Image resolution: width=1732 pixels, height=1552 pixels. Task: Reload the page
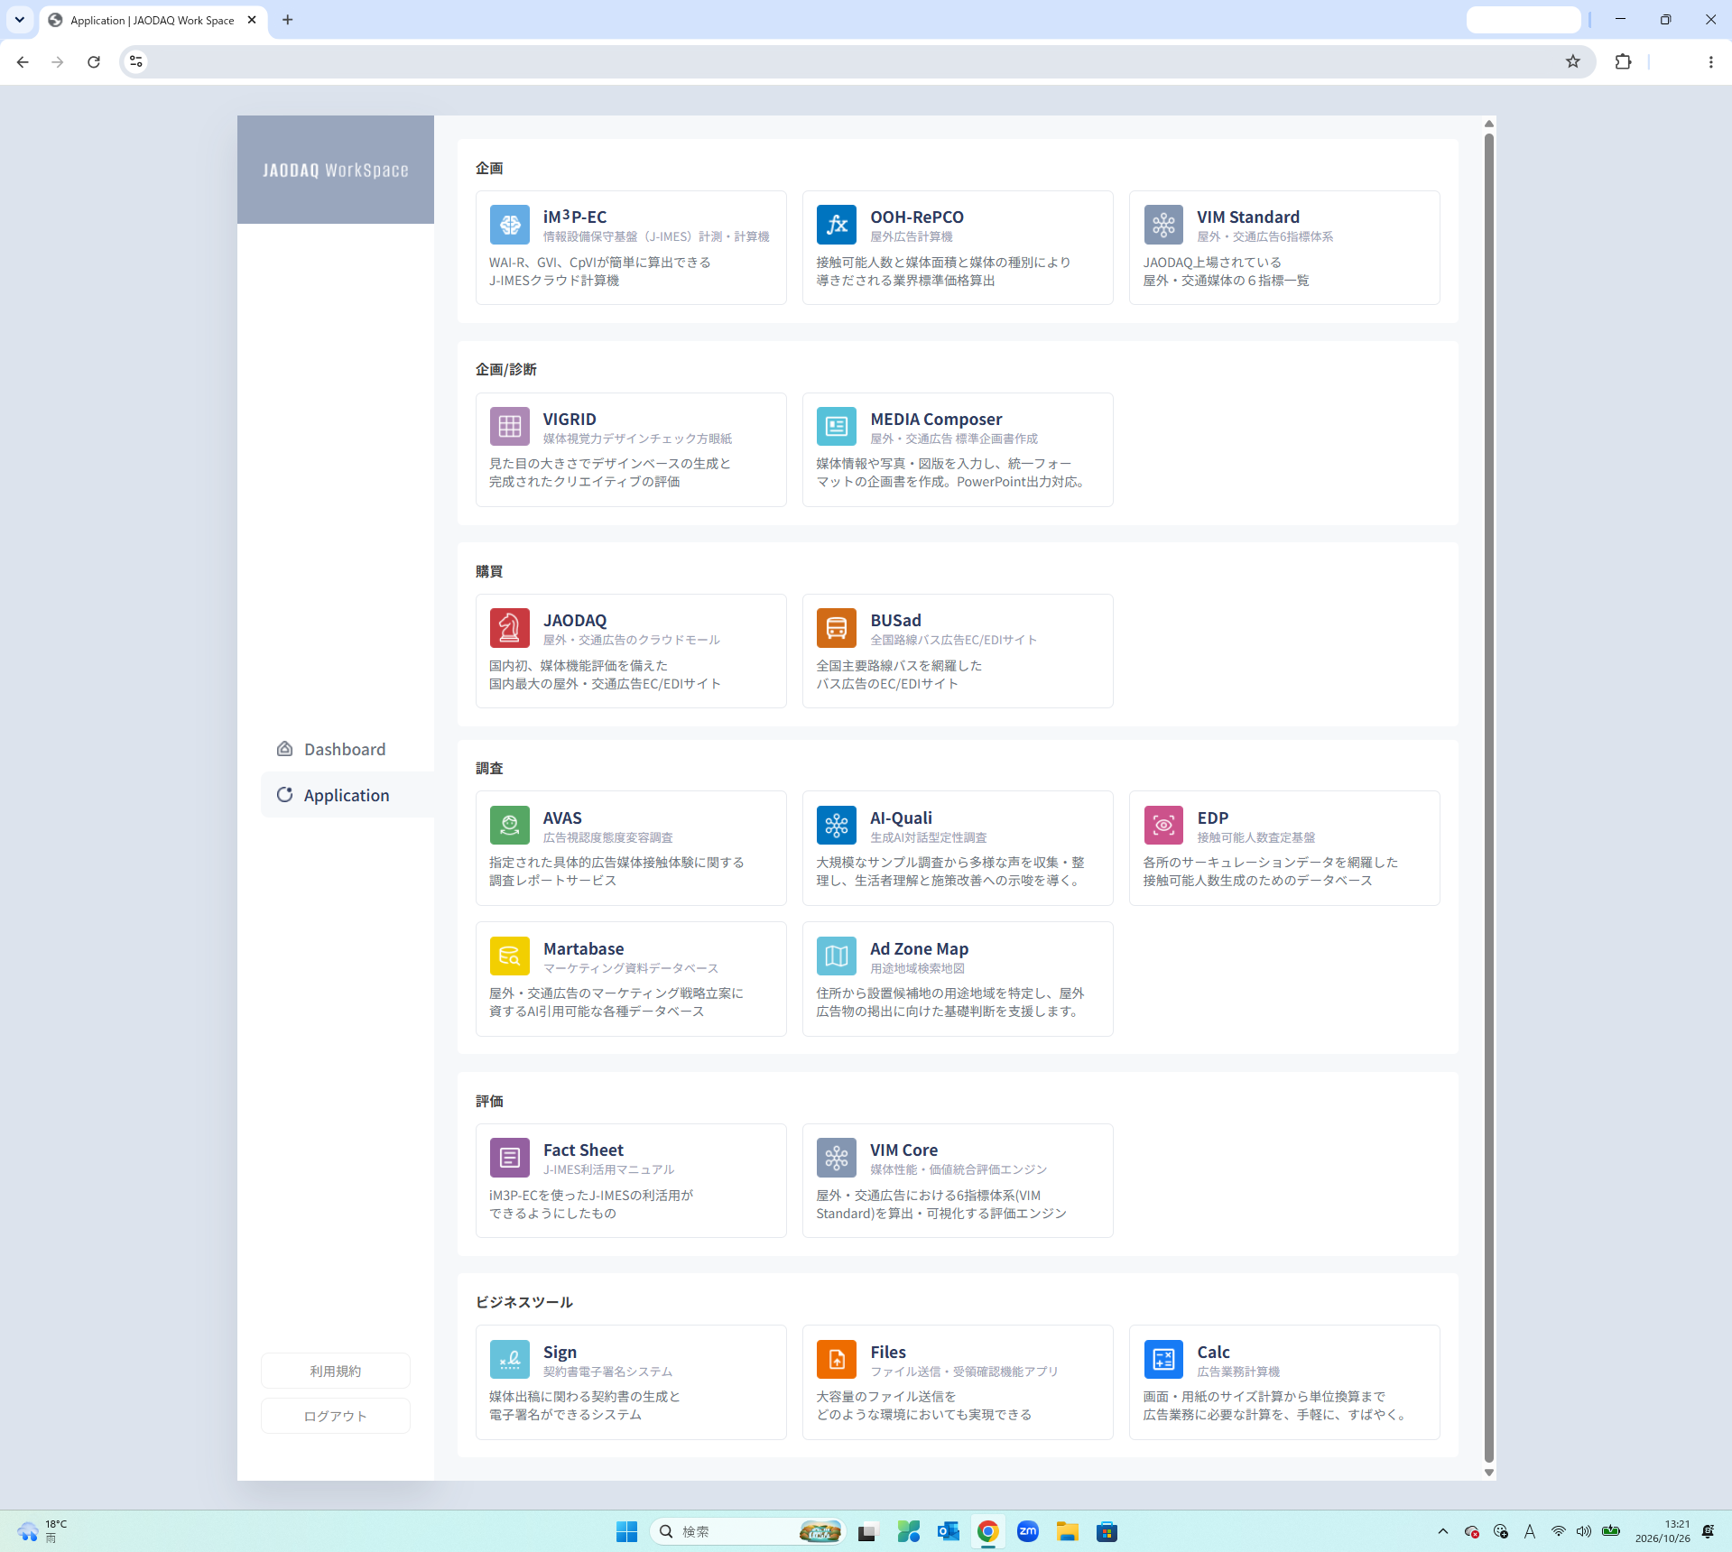click(x=94, y=61)
